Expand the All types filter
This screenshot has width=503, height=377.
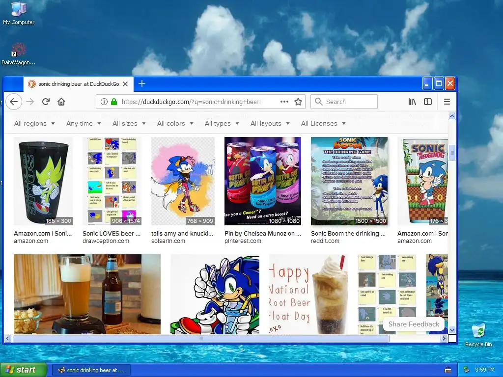coord(222,123)
